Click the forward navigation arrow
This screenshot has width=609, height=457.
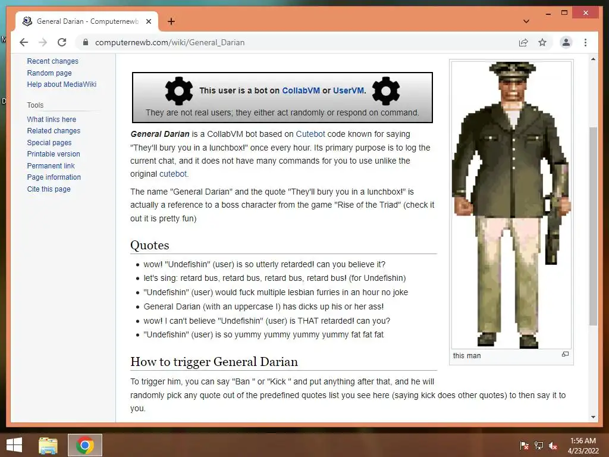pyautogui.click(x=43, y=42)
